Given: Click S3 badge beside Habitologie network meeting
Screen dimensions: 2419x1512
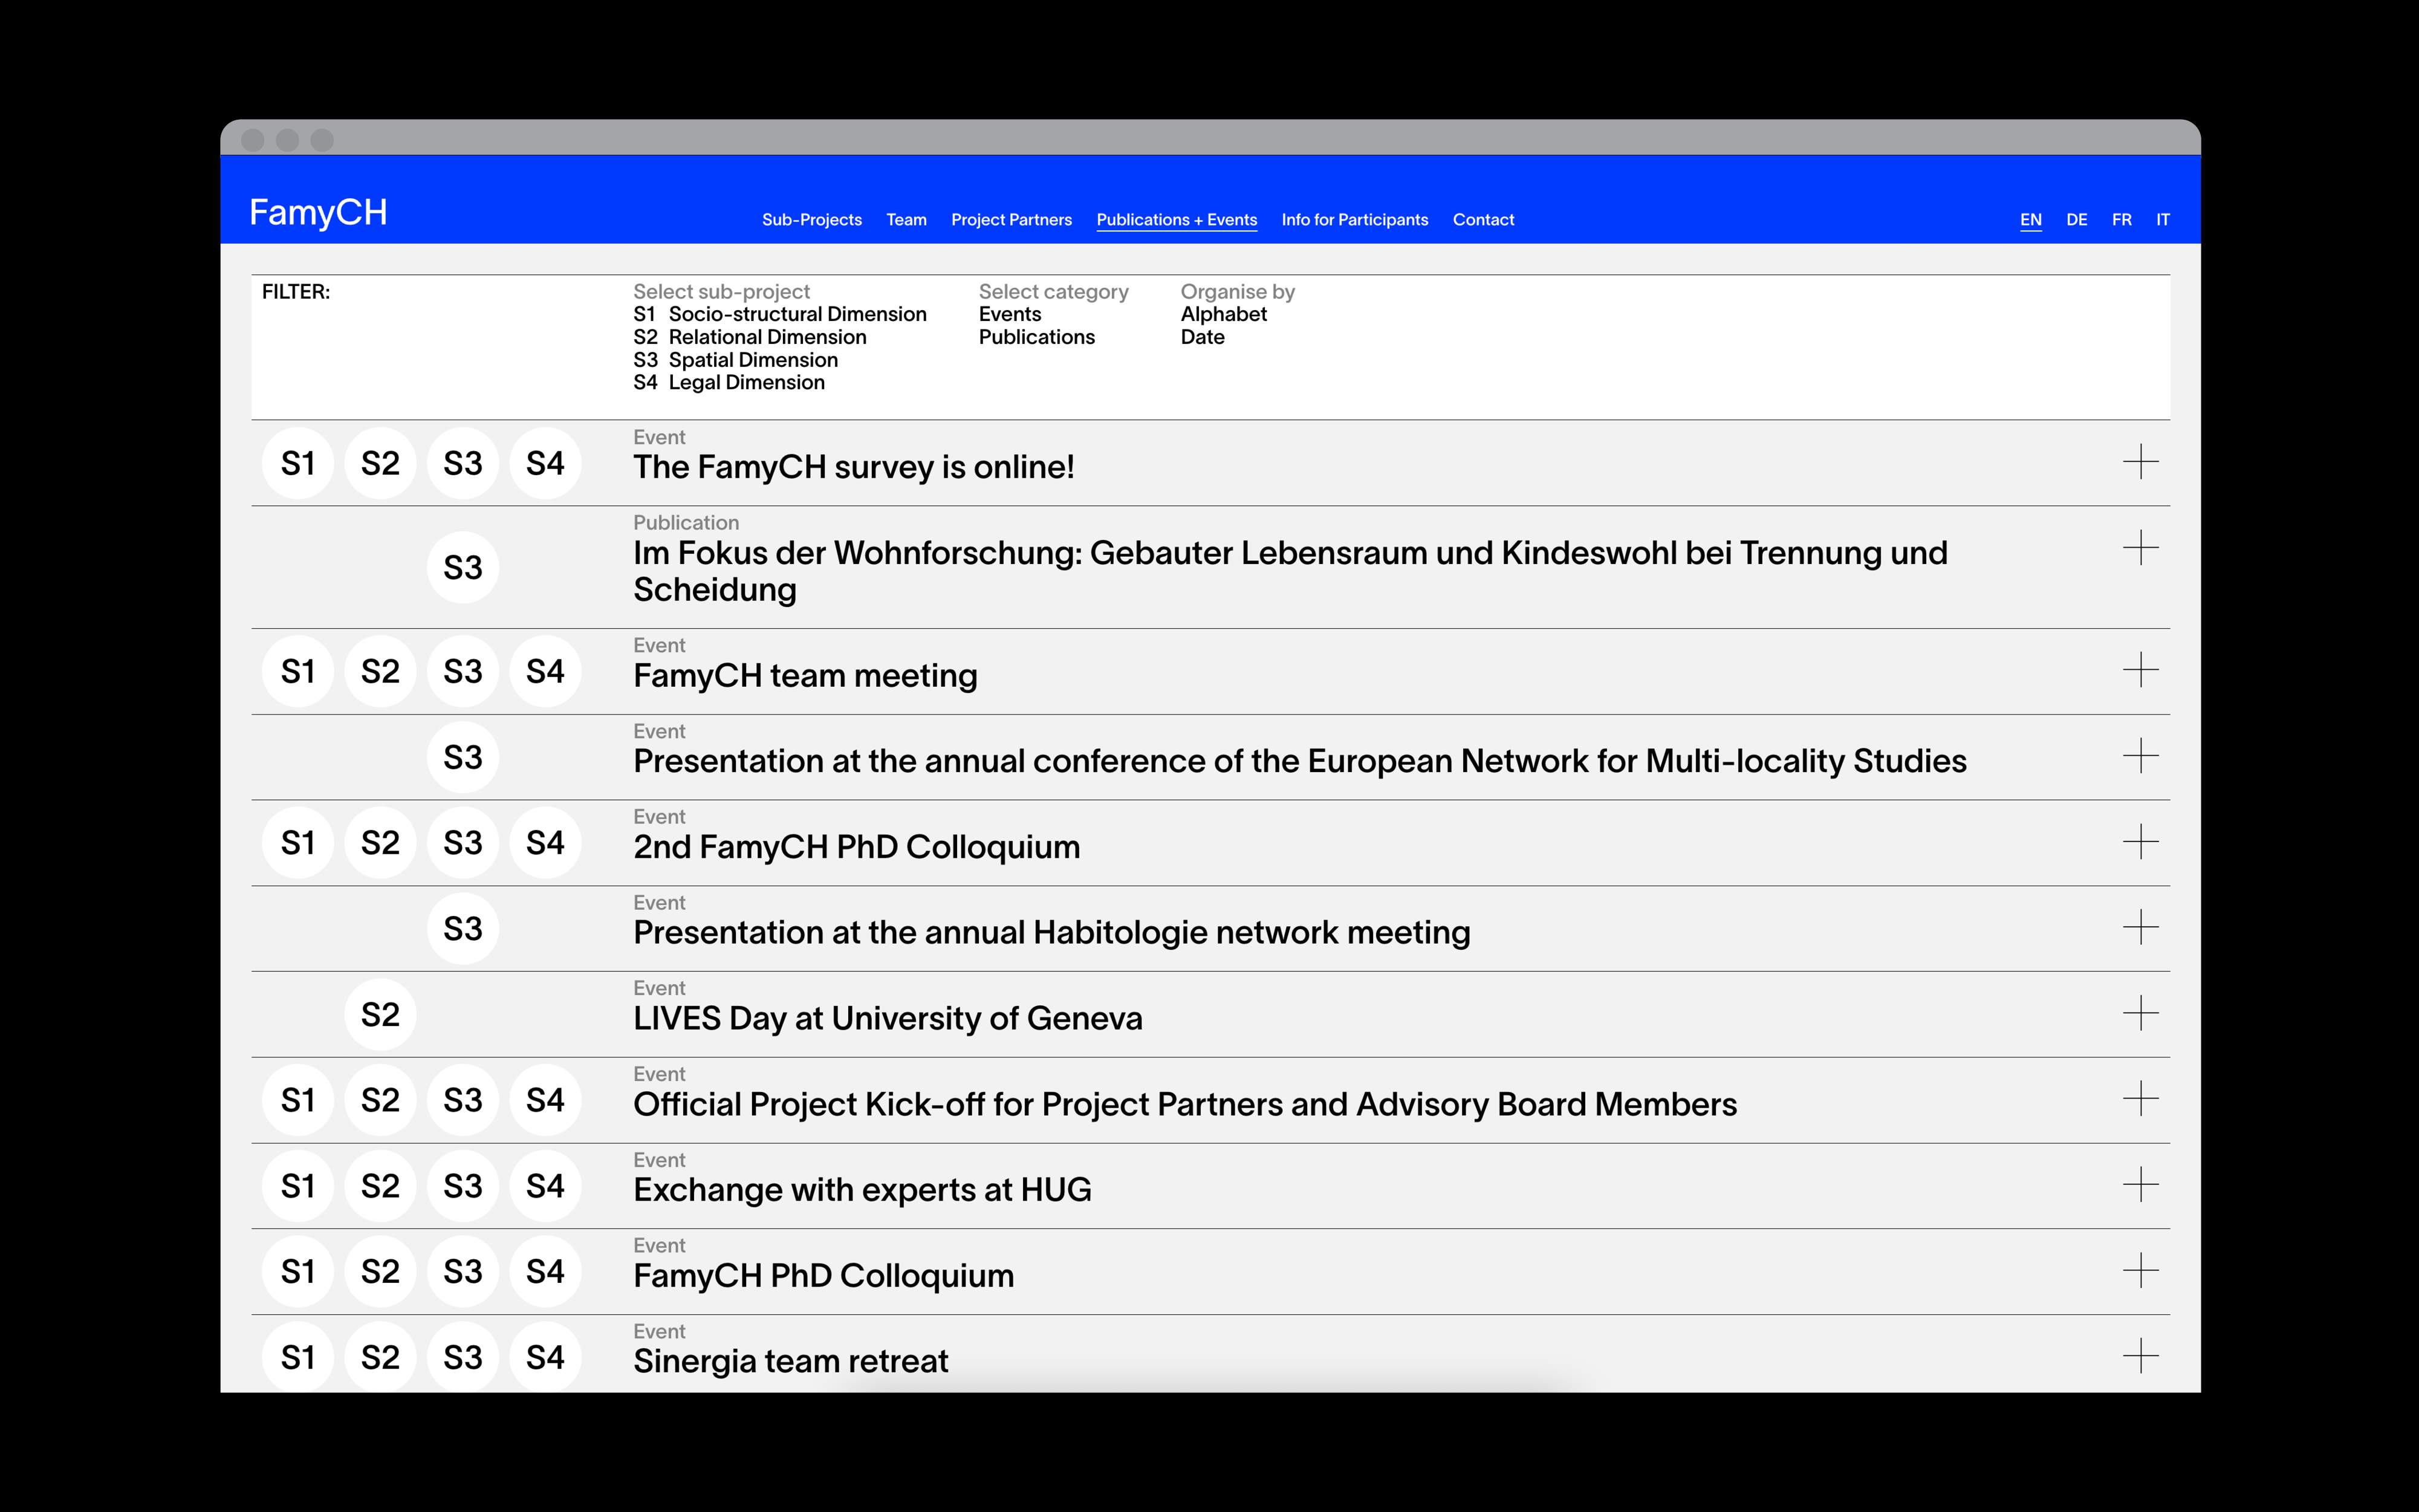Looking at the screenshot, I should pyautogui.click(x=462, y=929).
